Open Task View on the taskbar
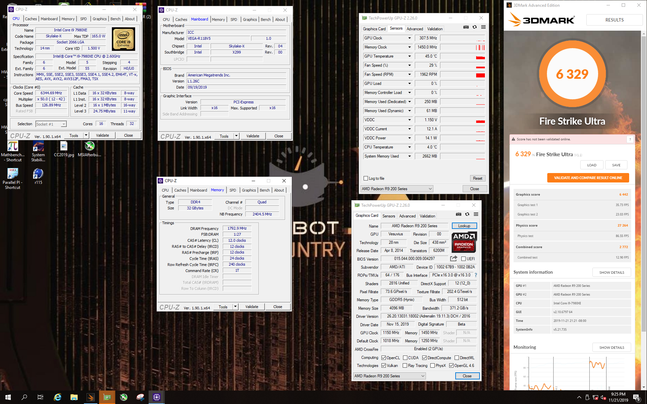Screen dimensions: 647x404 point(40,397)
